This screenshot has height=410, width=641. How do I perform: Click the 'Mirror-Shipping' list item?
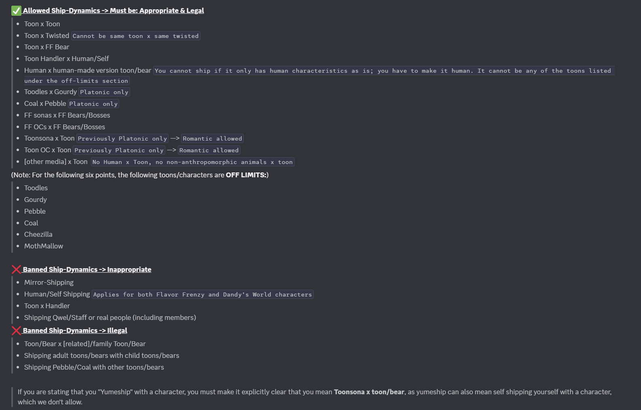pos(49,282)
